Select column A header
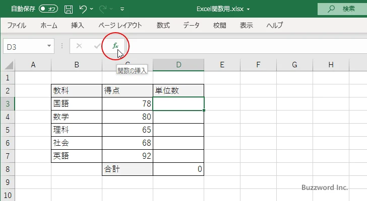Image resolution: width=367 pixels, height=201 pixels. pos(33,65)
